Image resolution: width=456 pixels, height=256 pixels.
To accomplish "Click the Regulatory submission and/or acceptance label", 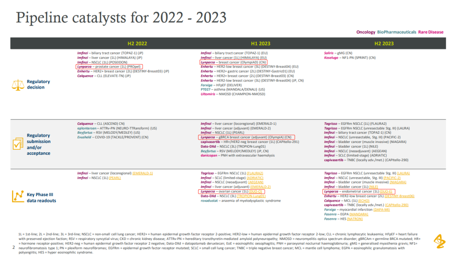I will click(x=39, y=144).
